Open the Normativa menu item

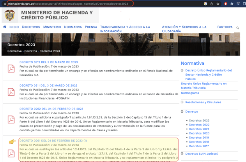coord(73,27)
